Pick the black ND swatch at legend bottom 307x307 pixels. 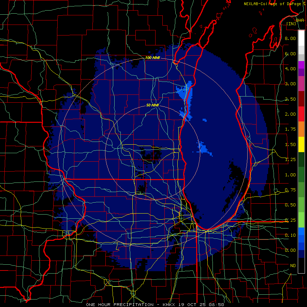point(301,265)
